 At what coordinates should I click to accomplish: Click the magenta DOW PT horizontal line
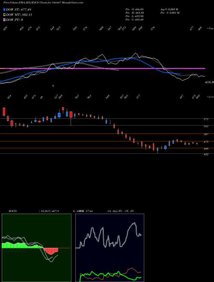point(102,68)
